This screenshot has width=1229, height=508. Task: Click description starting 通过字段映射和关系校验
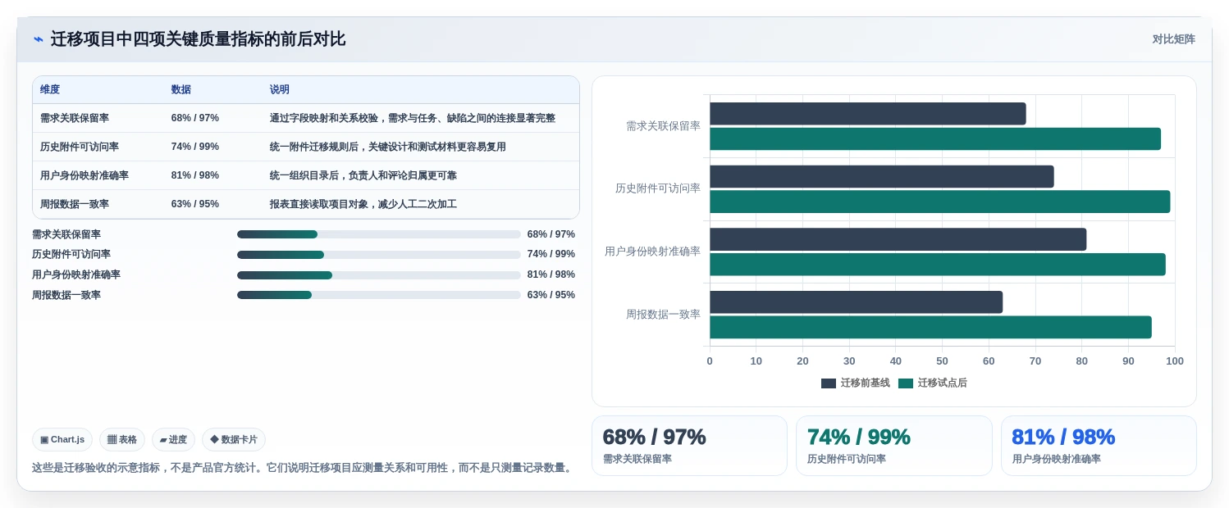click(x=413, y=118)
